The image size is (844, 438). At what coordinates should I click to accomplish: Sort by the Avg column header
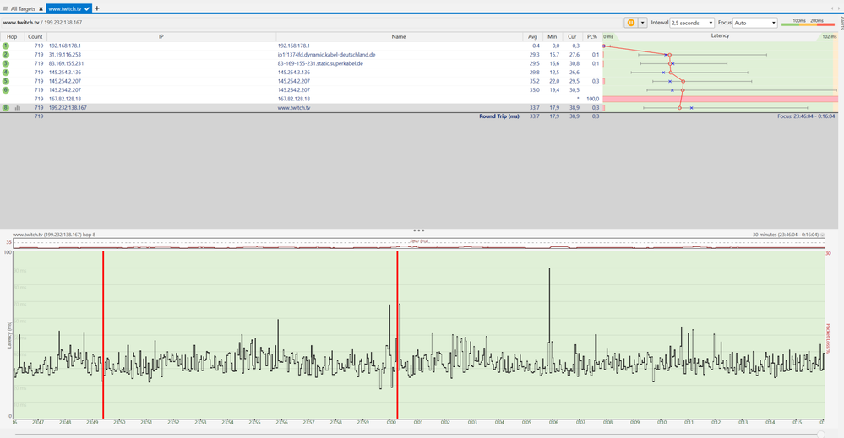532,37
